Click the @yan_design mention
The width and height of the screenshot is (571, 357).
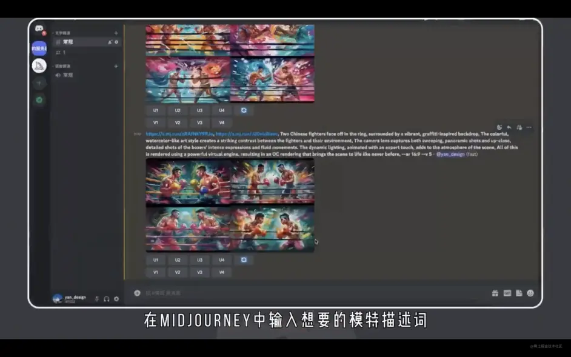[x=450, y=155]
